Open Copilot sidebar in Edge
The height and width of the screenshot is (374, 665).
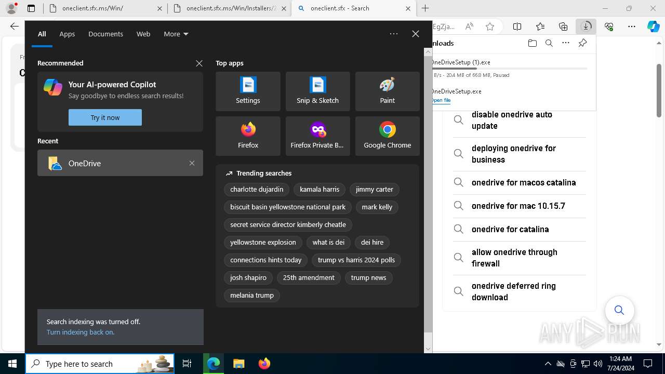tap(654, 26)
